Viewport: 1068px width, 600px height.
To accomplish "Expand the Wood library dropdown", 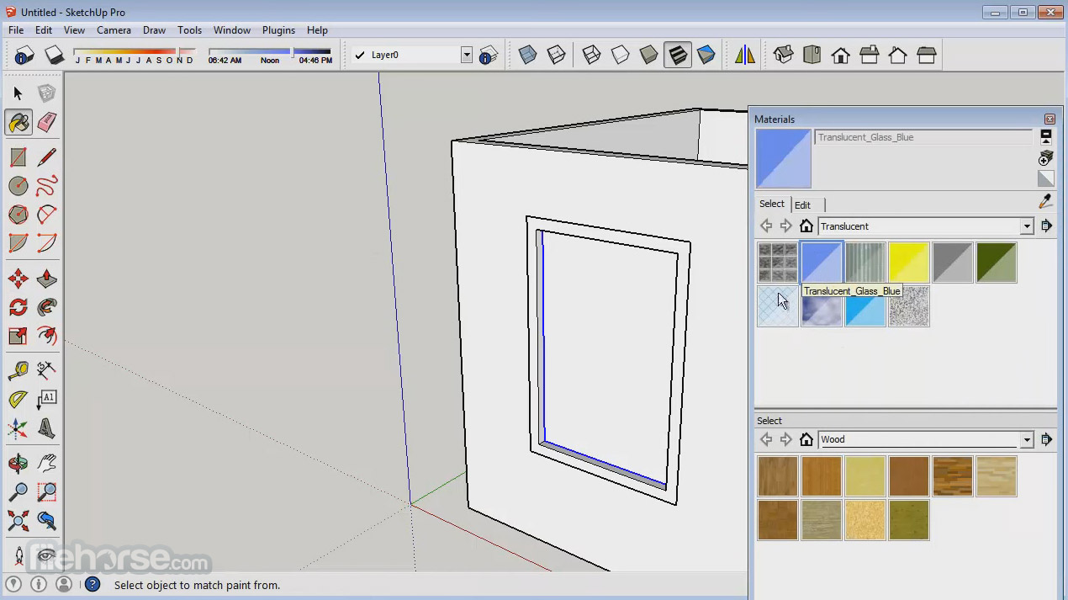I will coord(1027,439).
